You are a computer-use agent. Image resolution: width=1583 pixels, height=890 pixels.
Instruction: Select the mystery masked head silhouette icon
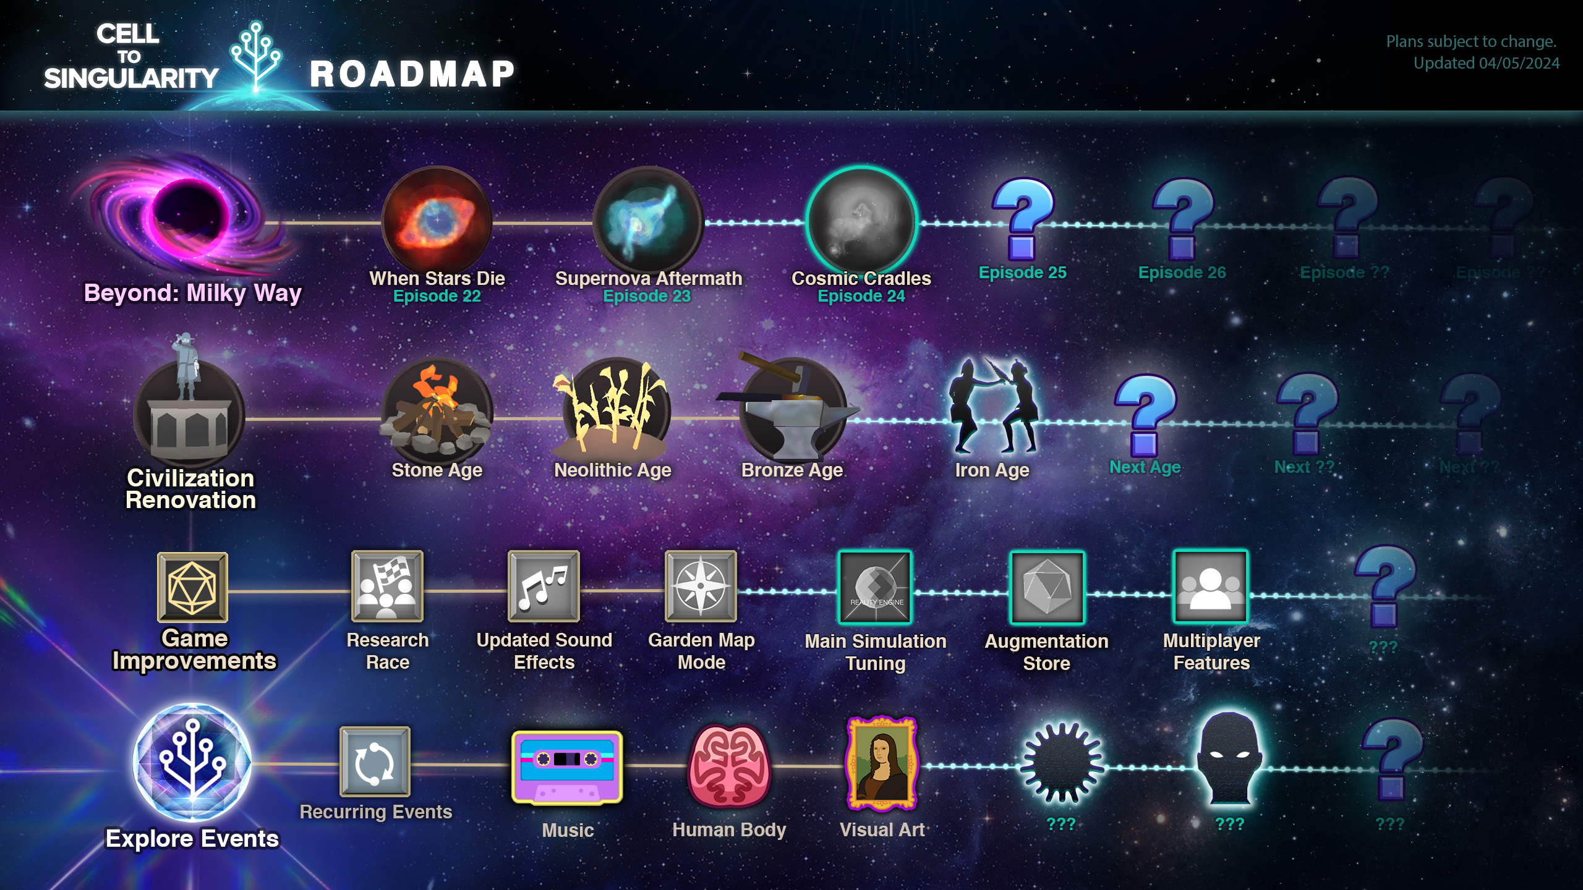1229,759
